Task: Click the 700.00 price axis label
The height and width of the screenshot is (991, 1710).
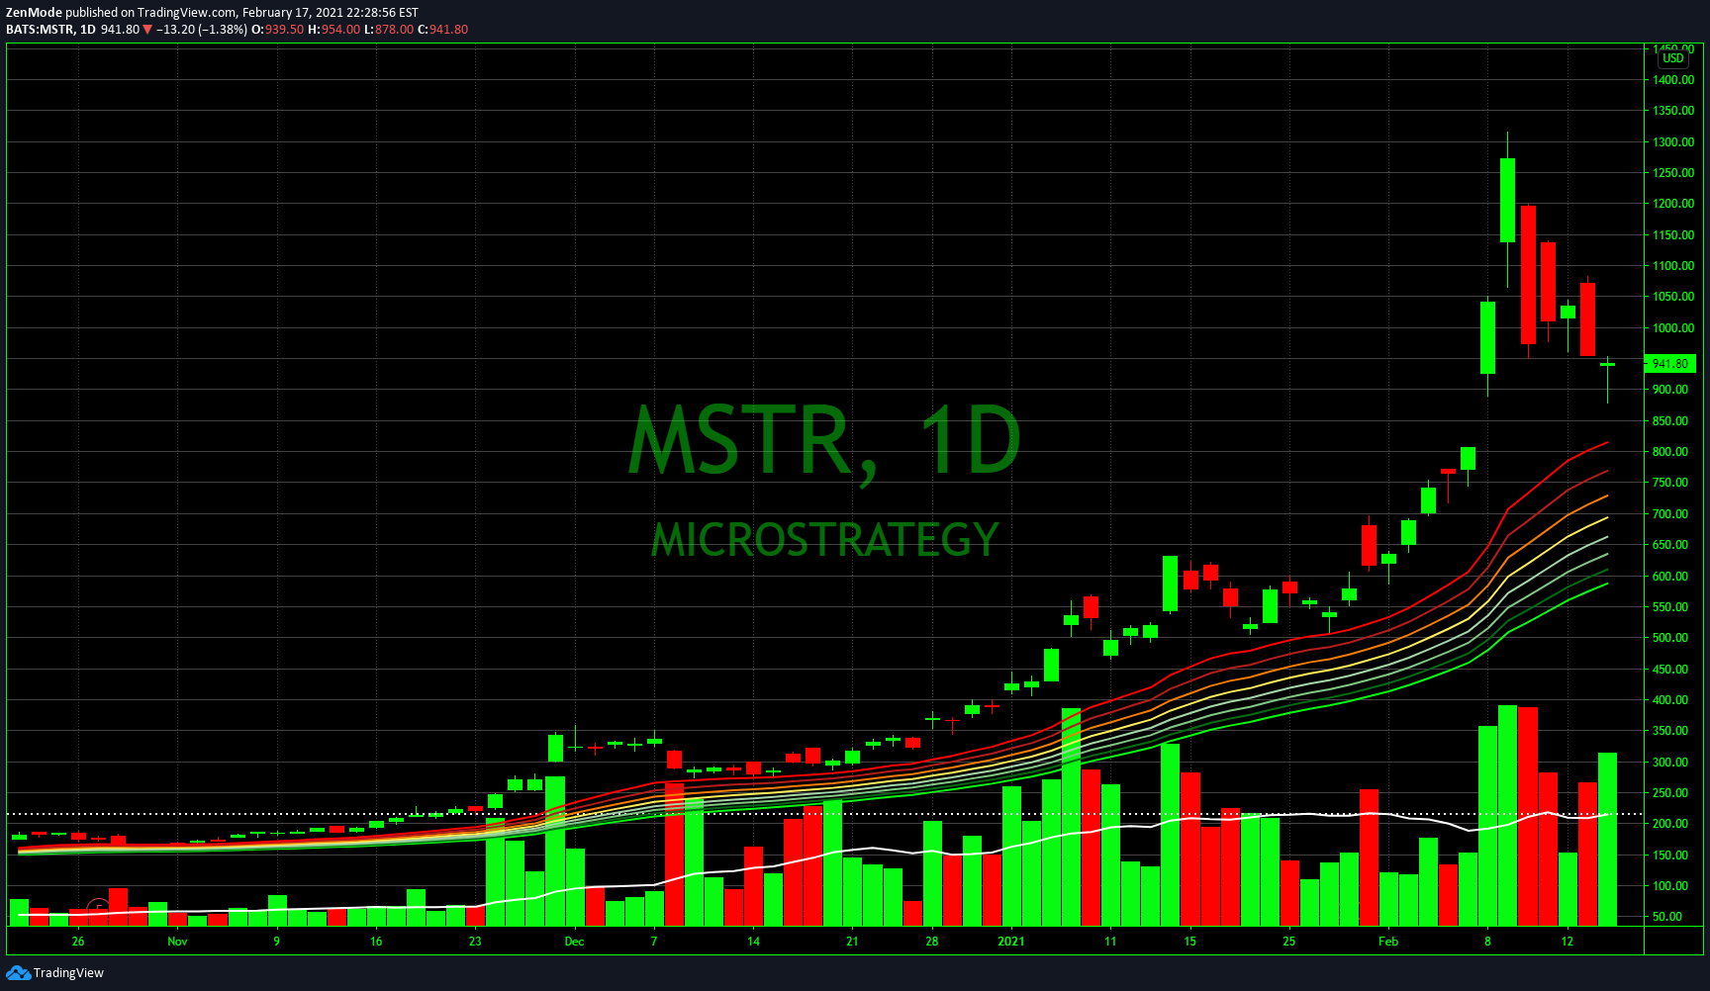Action: (1670, 514)
